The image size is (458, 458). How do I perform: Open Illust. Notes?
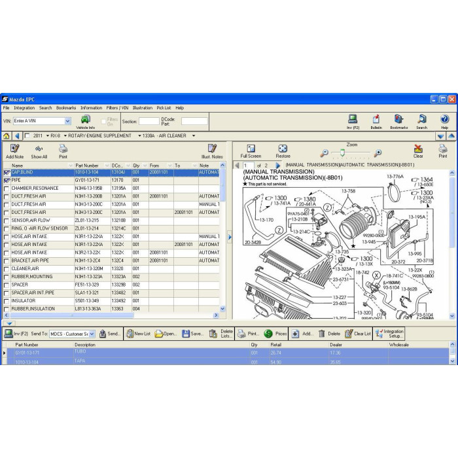click(x=212, y=151)
